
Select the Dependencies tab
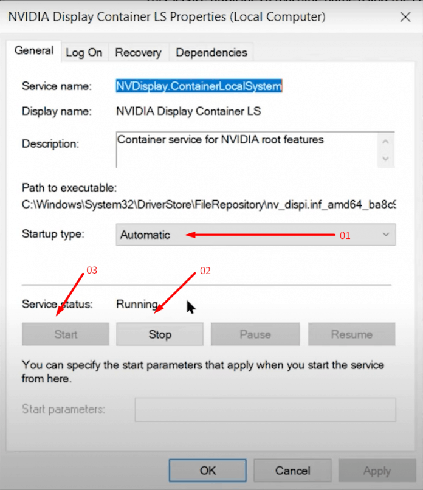point(211,52)
